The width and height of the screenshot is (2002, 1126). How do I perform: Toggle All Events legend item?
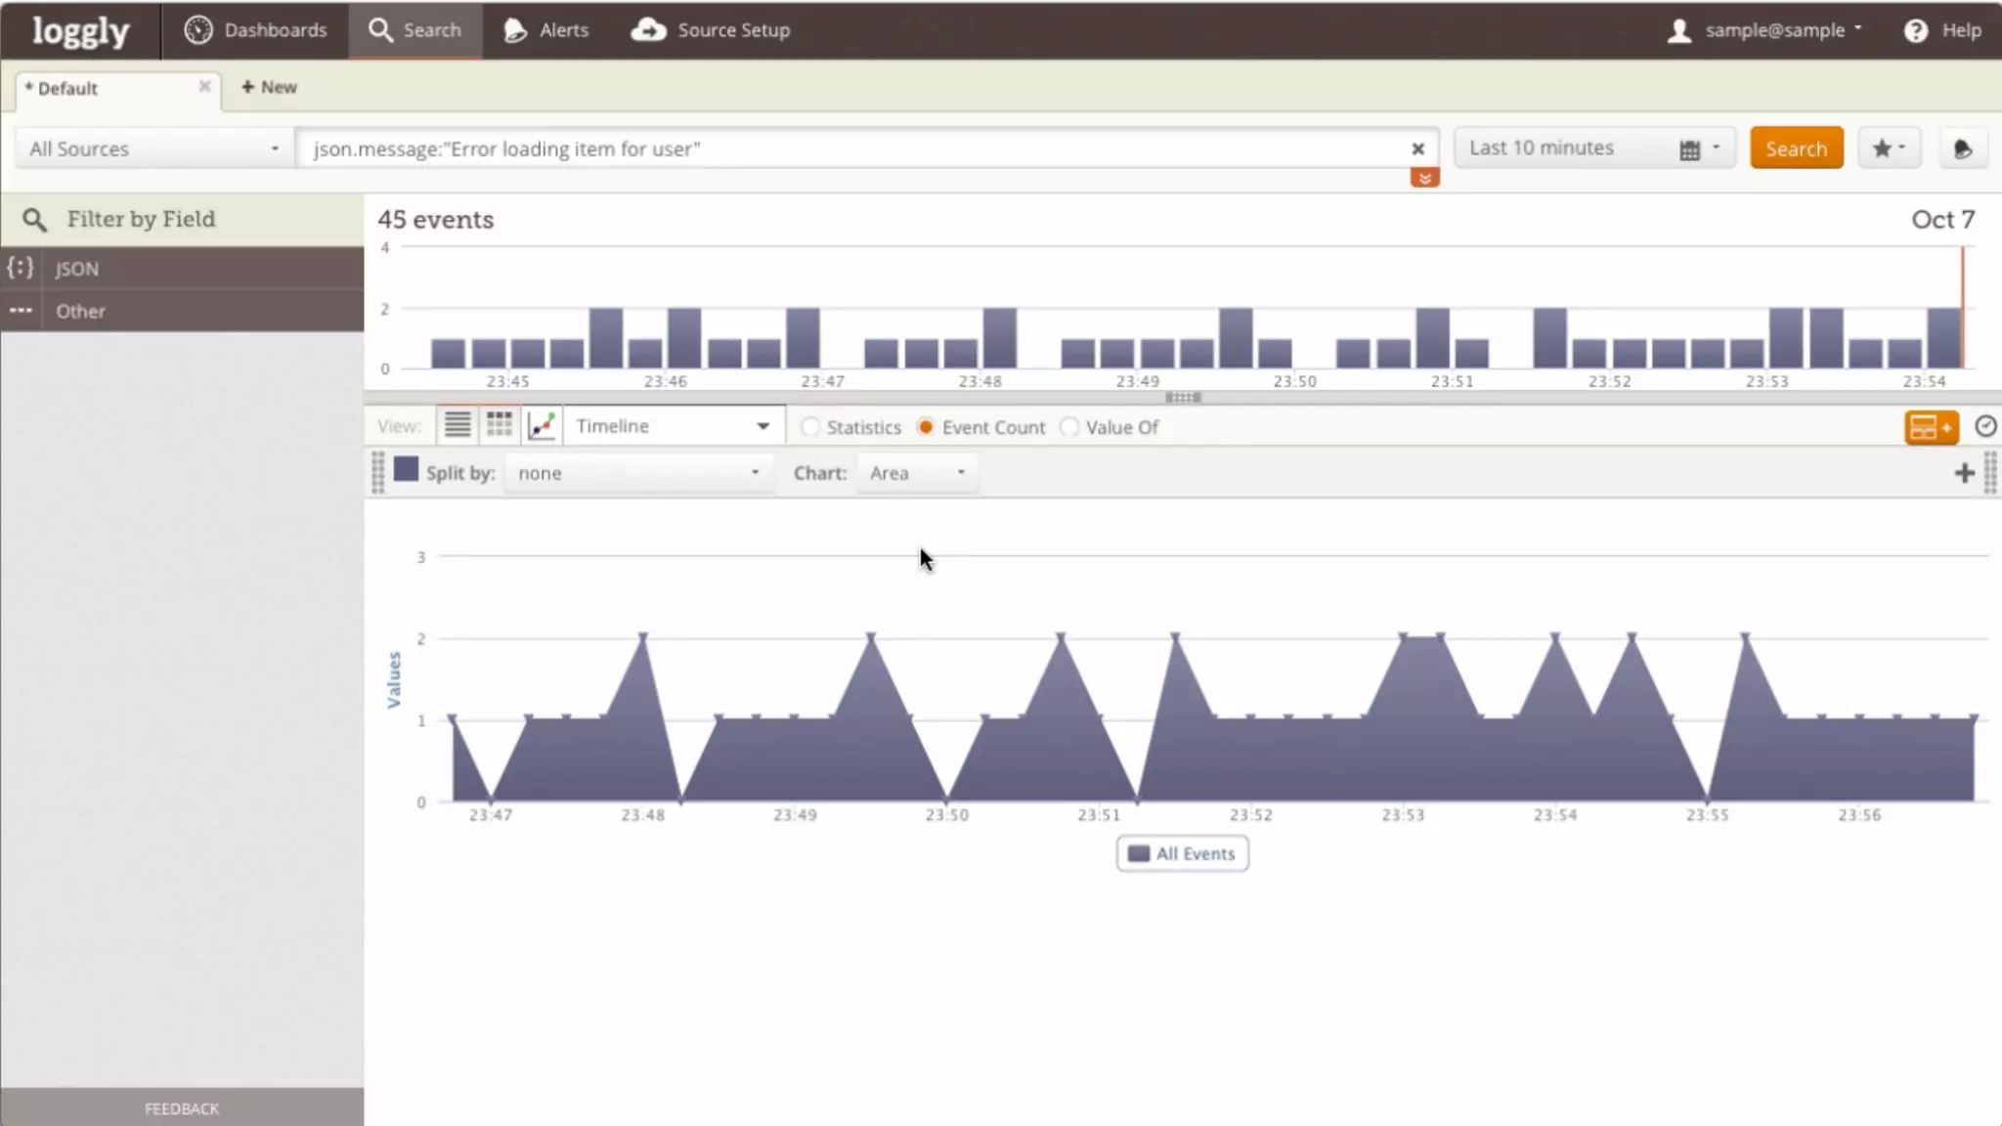[1182, 853]
